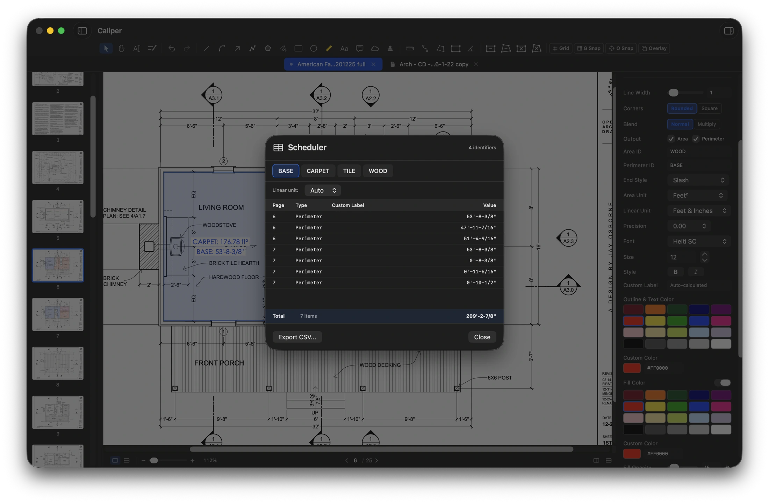Select the polygon area measure tool

[440, 48]
